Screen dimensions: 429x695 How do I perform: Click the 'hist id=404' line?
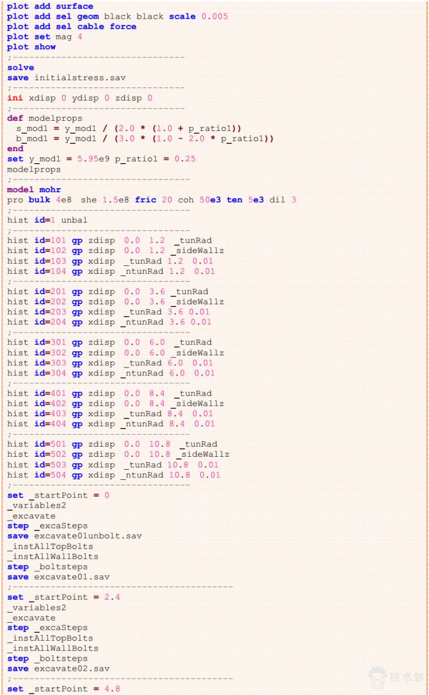tap(111, 424)
